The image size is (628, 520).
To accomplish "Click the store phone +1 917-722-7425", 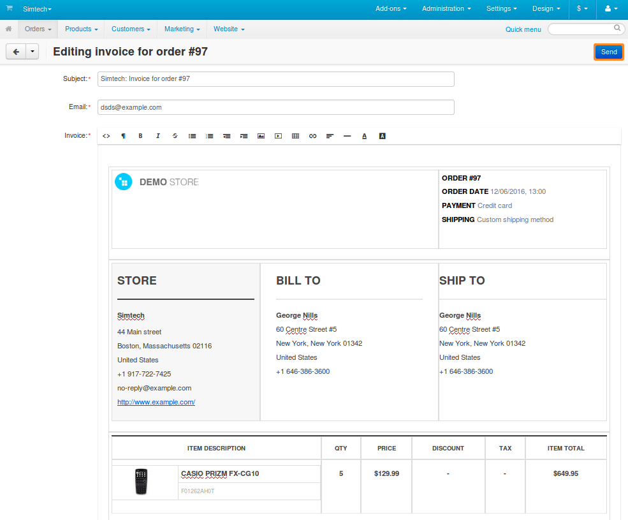I will point(144,374).
